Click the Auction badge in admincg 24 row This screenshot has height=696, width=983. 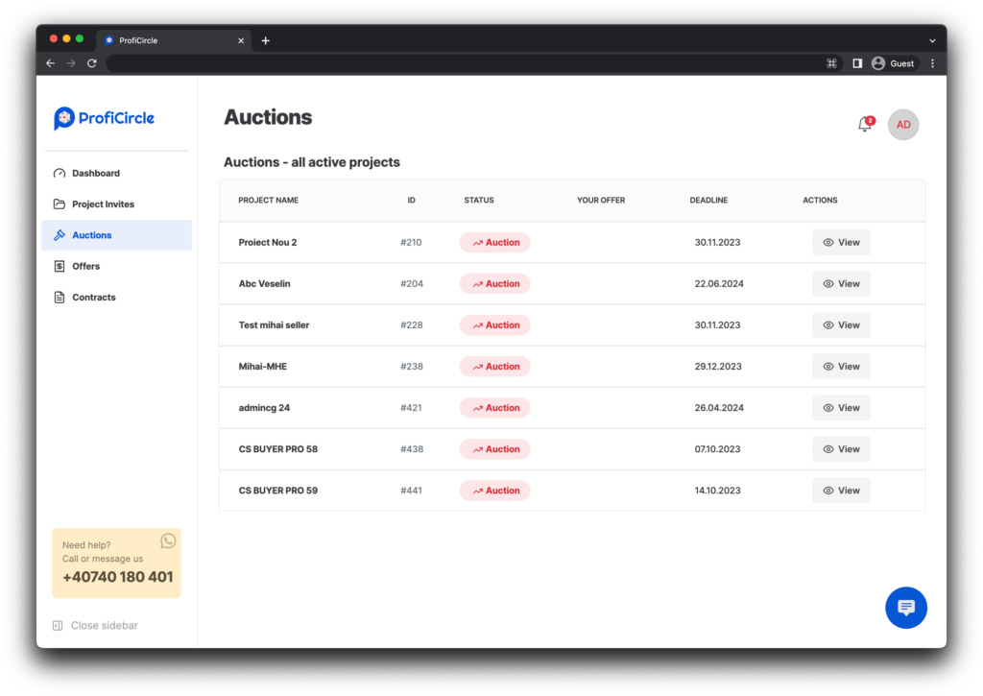pos(495,408)
